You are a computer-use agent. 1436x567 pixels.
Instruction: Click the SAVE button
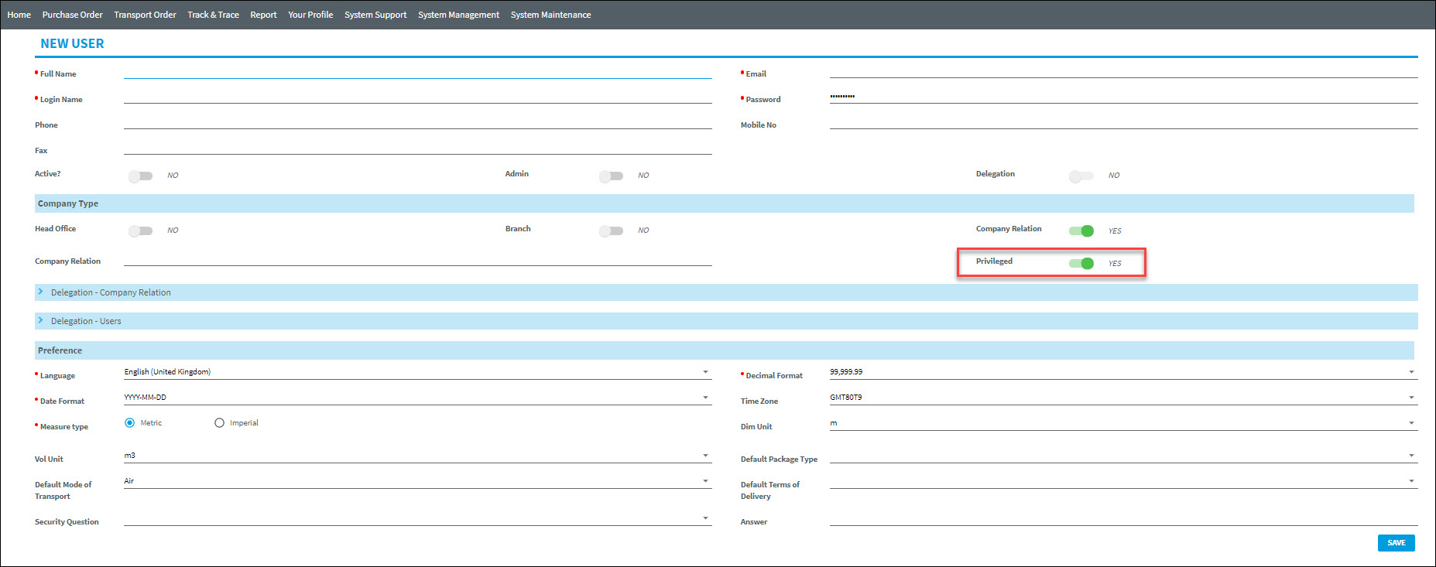coord(1396,543)
